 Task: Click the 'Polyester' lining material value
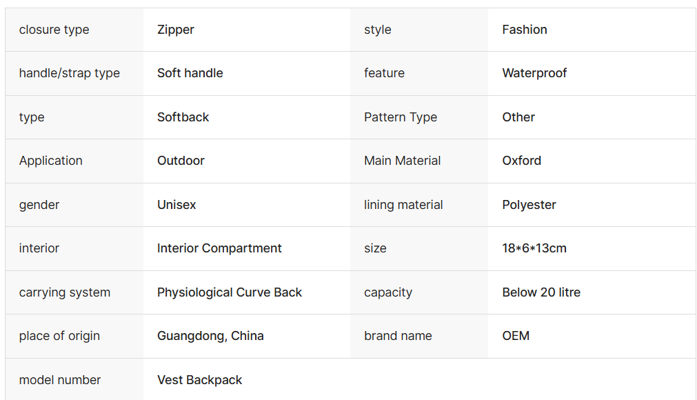[529, 205]
